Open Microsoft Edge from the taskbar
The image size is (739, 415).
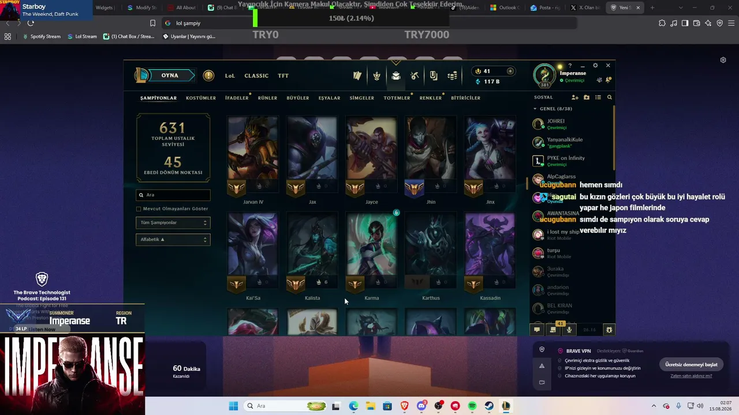353,406
